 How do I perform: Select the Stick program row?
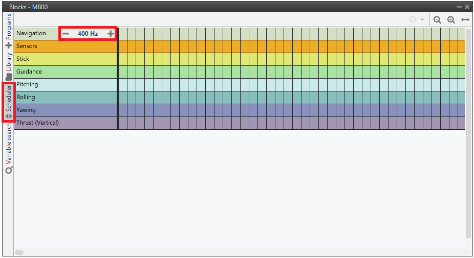pyautogui.click(x=23, y=59)
